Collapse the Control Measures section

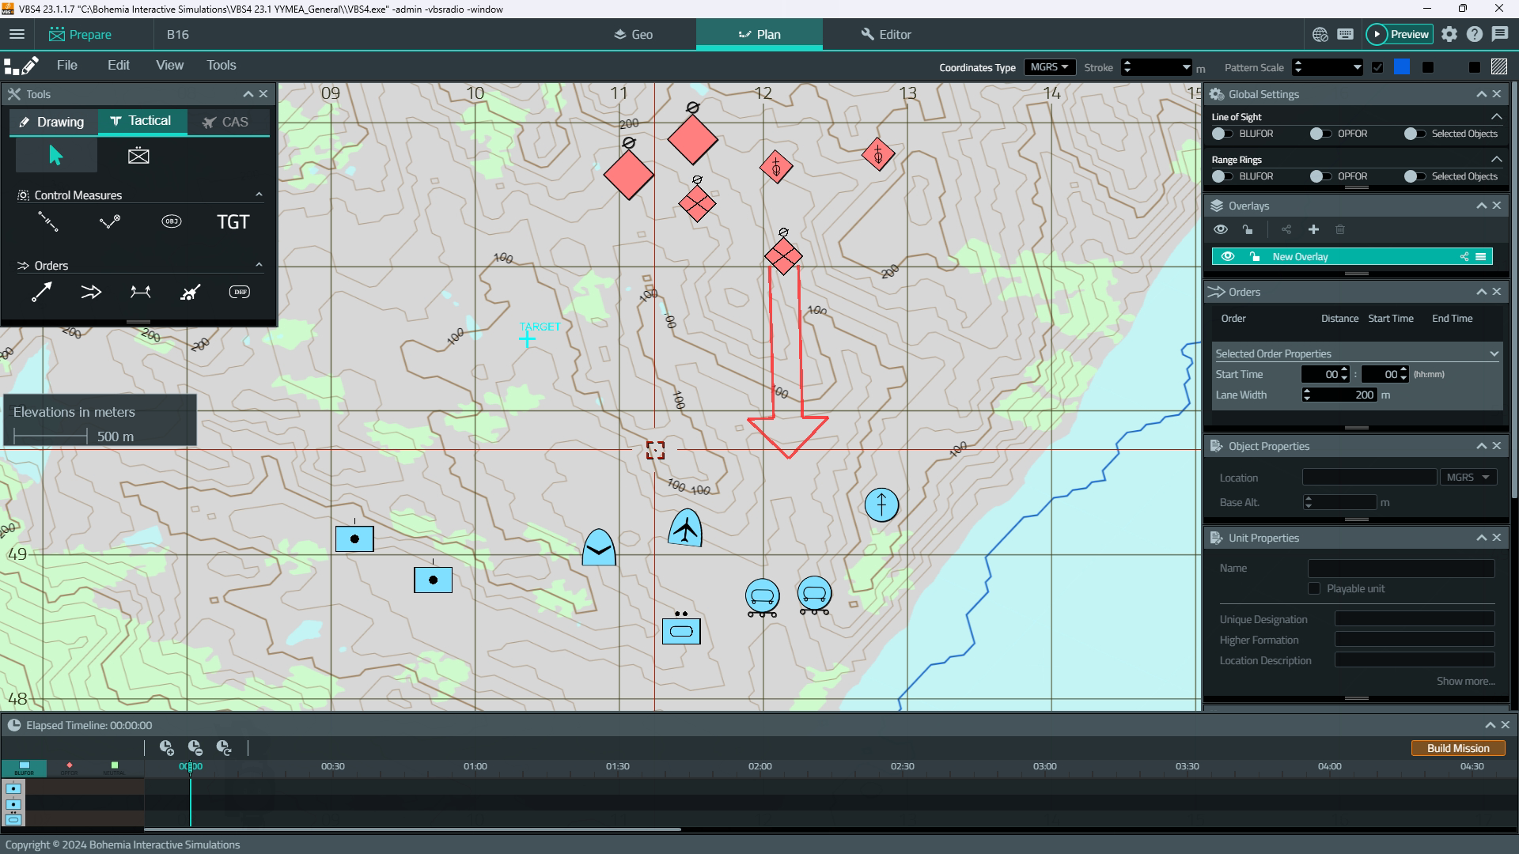pos(259,195)
